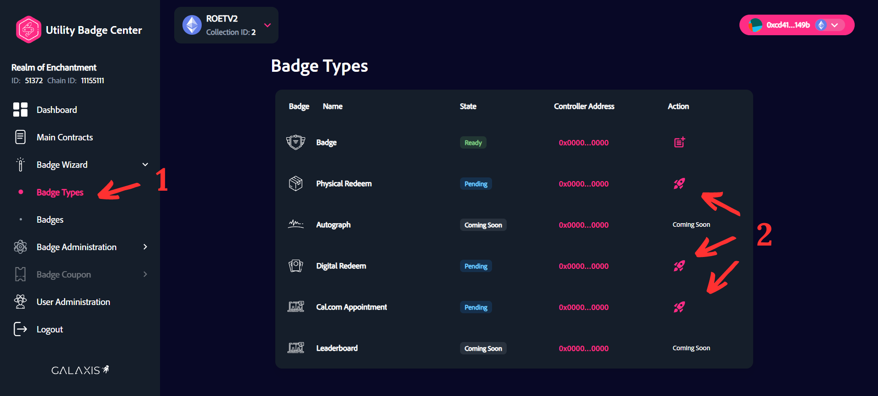The width and height of the screenshot is (878, 396).
Task: Click the controller address of Physical Redeem
Action: pyautogui.click(x=584, y=184)
